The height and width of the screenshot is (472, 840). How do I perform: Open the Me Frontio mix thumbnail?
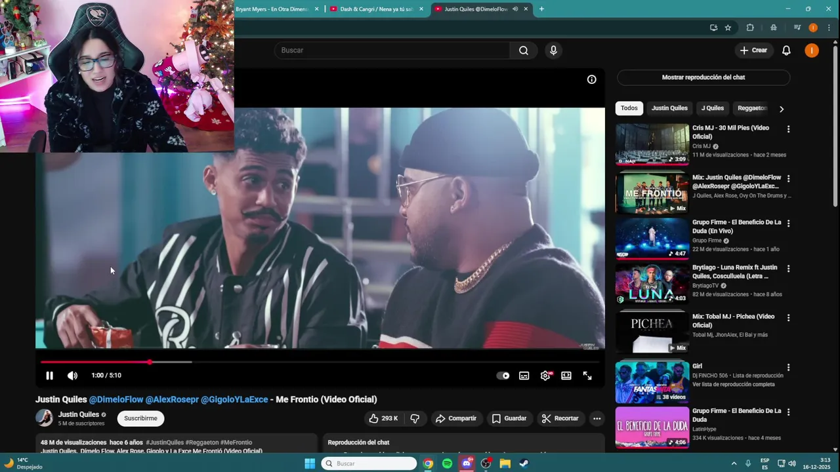tap(652, 193)
